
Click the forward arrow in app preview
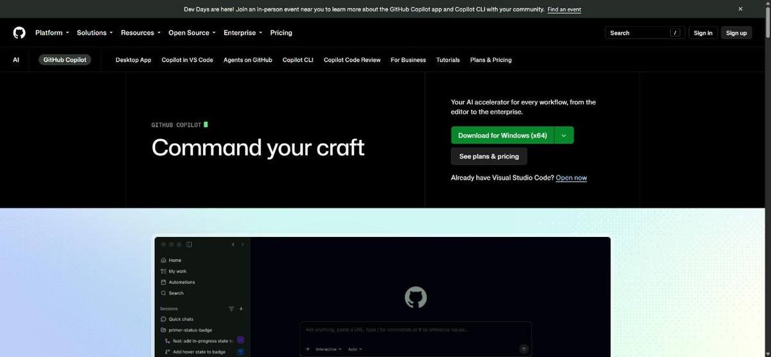(243, 245)
